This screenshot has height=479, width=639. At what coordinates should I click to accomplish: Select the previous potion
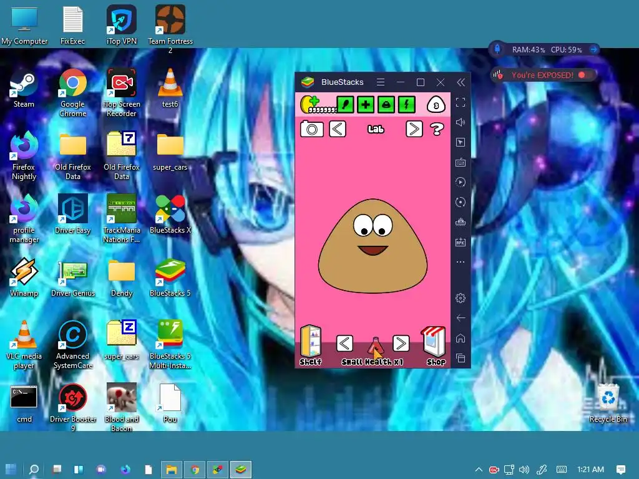344,344
